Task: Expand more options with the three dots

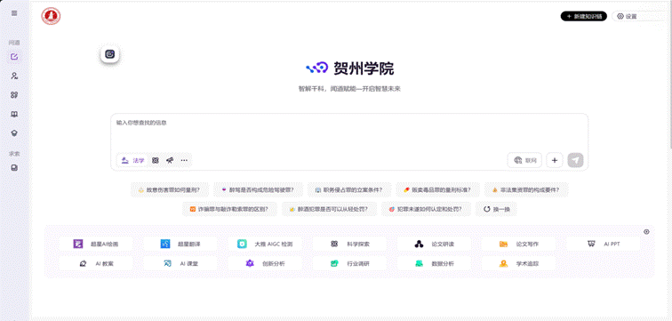Action: (x=184, y=160)
